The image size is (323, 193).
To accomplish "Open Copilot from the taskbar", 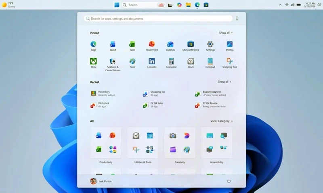I will click(x=179, y=5).
